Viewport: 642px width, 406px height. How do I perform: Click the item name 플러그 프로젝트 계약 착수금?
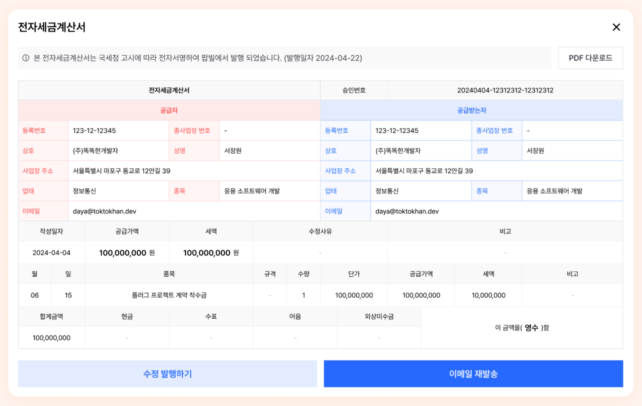(x=169, y=295)
